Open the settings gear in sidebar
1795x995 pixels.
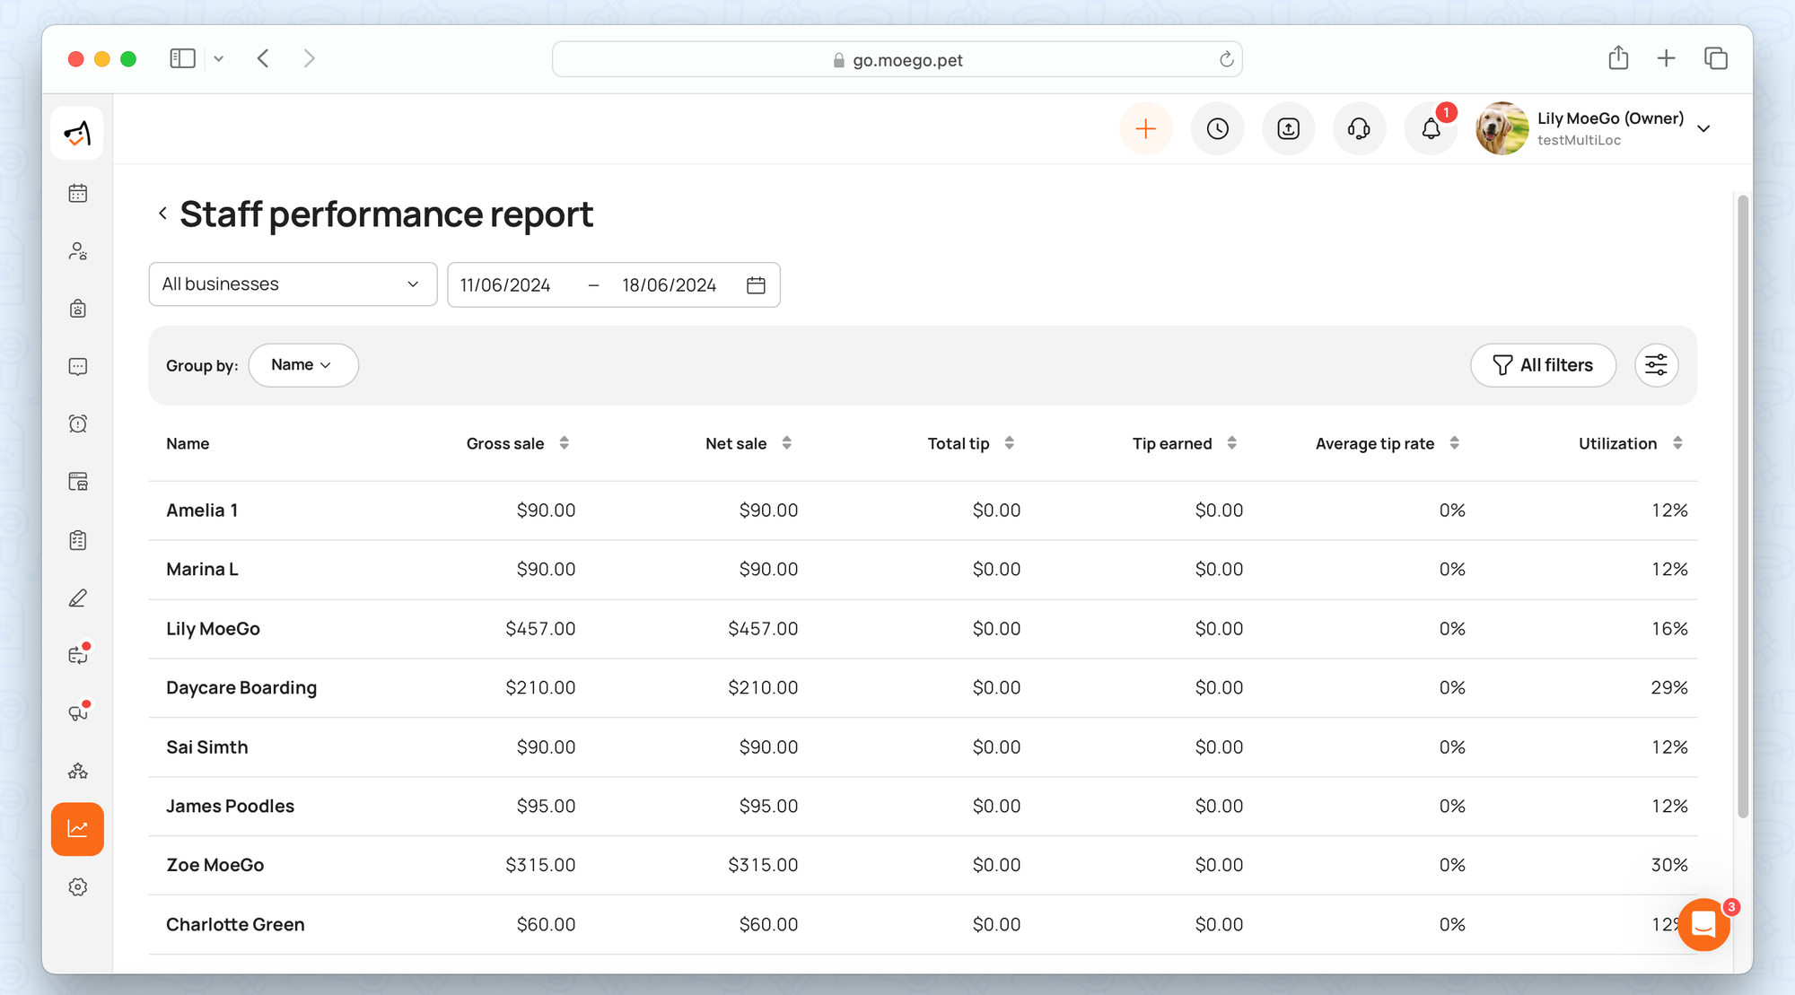78,886
